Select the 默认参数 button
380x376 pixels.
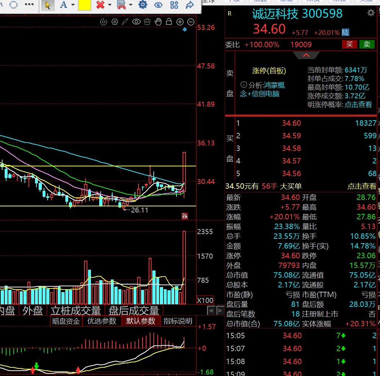pos(141,321)
